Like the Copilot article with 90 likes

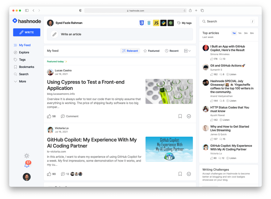tap(51, 174)
